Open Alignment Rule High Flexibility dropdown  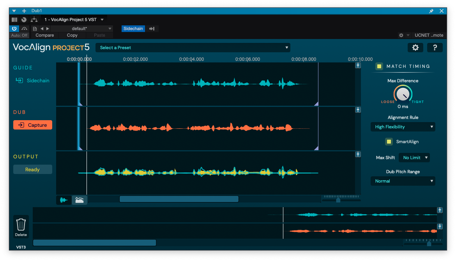(403, 127)
